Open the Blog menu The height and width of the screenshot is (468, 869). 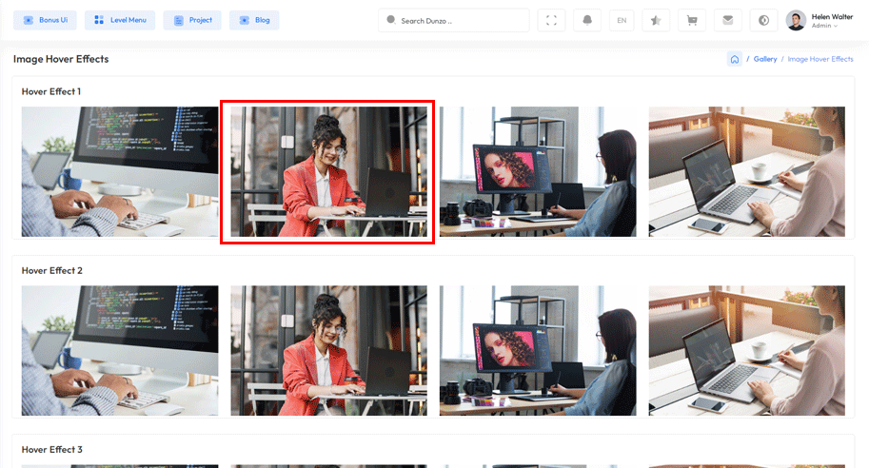click(254, 20)
